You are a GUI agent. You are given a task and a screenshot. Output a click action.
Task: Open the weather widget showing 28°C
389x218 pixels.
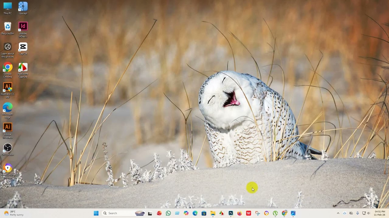(14, 213)
